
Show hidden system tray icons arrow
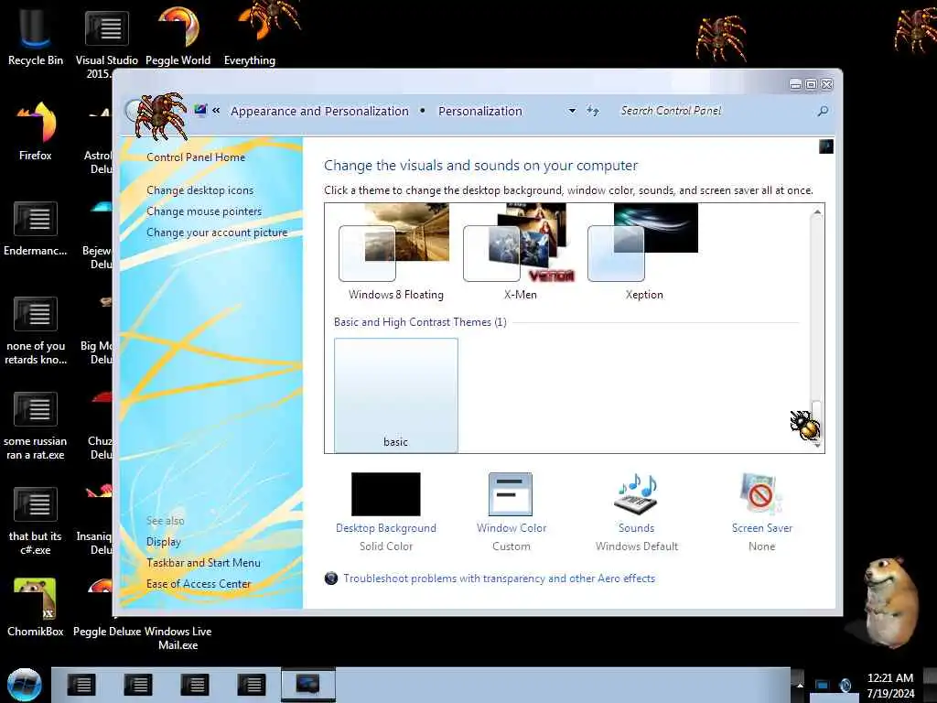point(800,685)
